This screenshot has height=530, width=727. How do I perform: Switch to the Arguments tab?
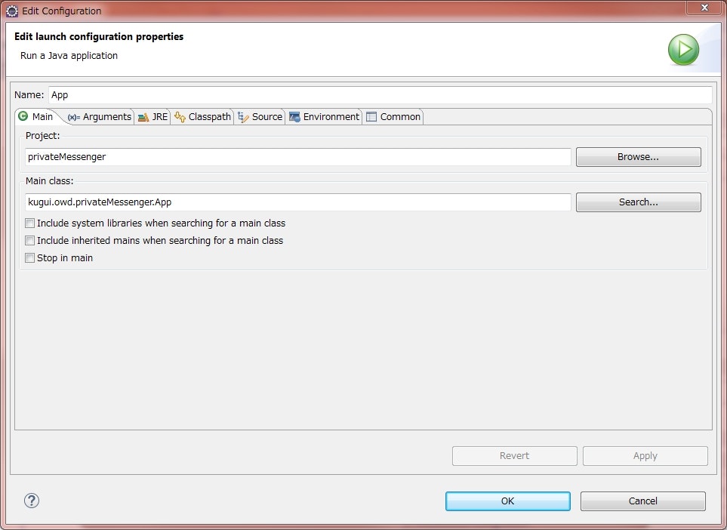point(99,117)
